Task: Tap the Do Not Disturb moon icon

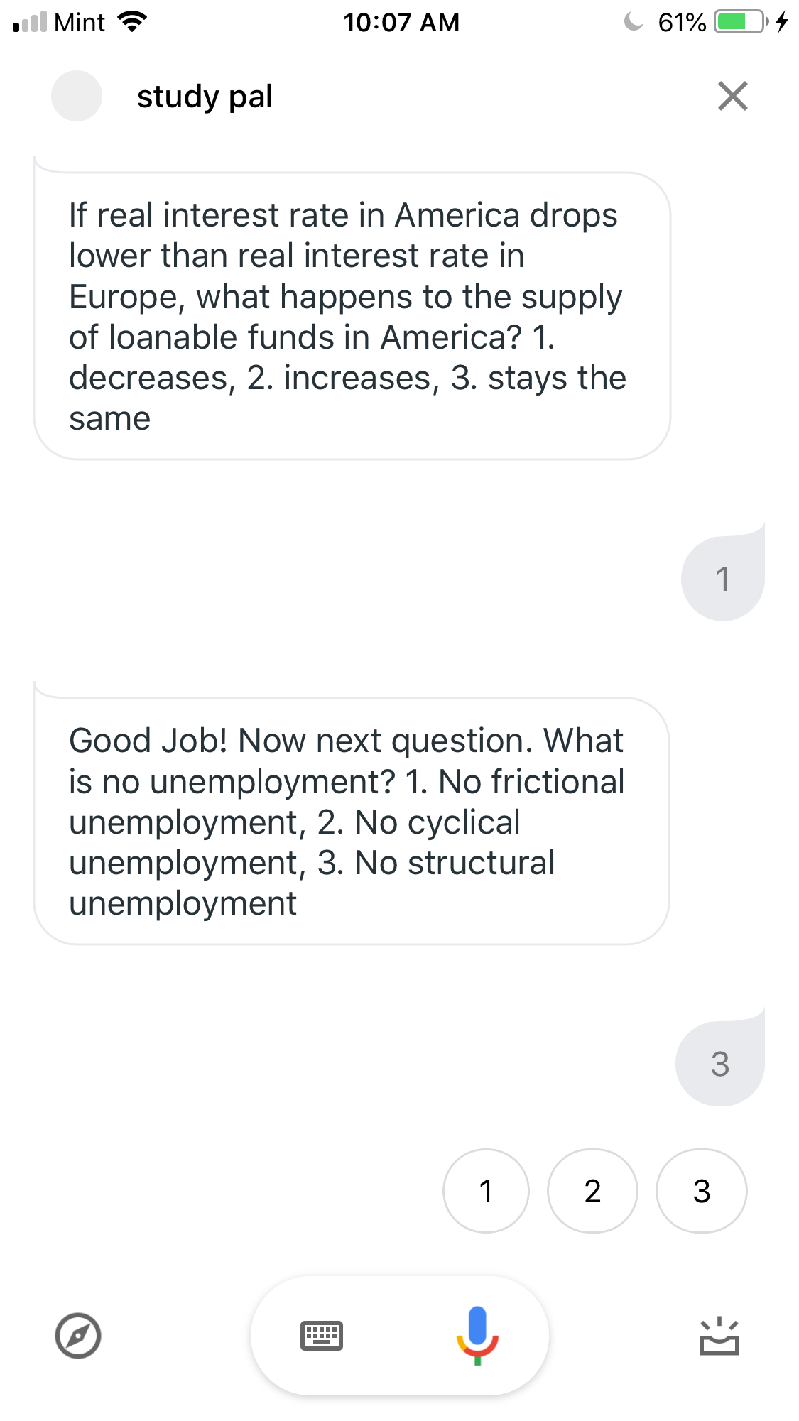Action: [x=633, y=22]
